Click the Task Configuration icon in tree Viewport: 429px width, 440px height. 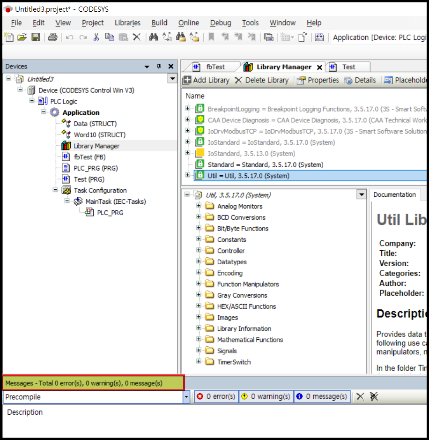pos(66,190)
